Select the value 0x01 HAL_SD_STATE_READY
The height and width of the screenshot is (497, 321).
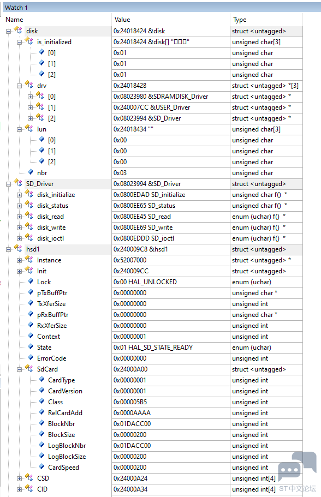coord(153,348)
